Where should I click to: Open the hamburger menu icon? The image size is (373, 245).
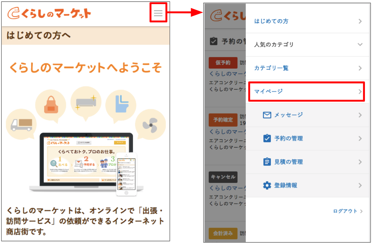click(158, 13)
